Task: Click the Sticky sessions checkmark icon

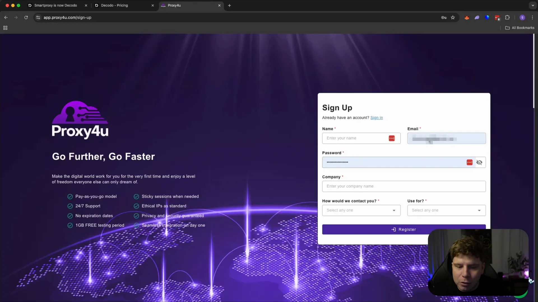Action: tap(136, 197)
